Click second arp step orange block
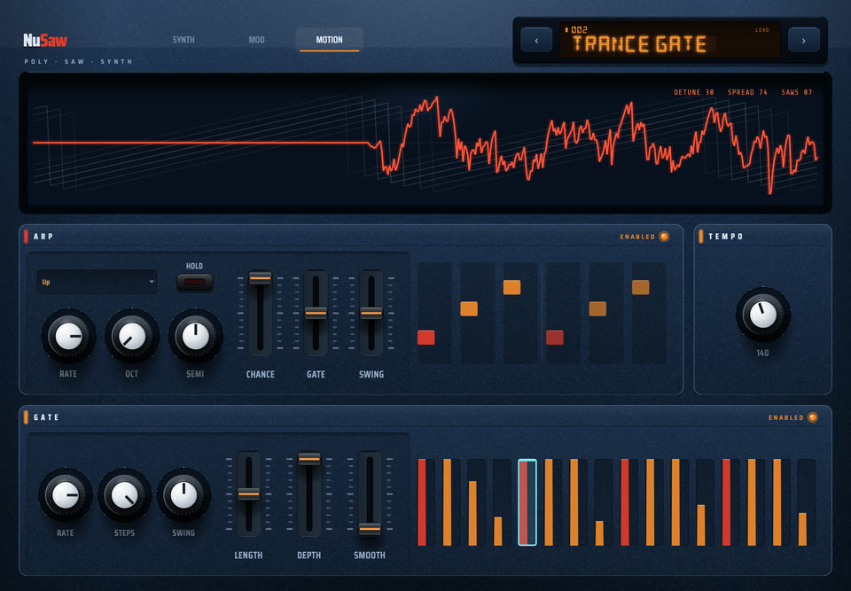 469,309
